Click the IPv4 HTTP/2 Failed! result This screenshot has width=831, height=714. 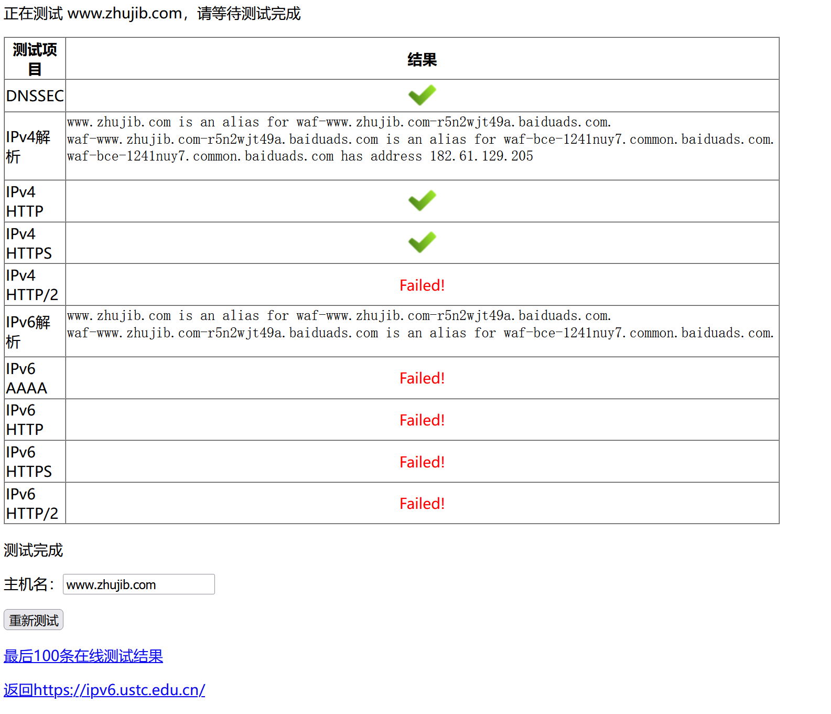click(422, 285)
